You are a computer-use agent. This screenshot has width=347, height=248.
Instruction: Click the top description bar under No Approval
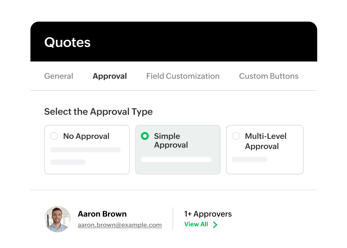click(x=85, y=150)
